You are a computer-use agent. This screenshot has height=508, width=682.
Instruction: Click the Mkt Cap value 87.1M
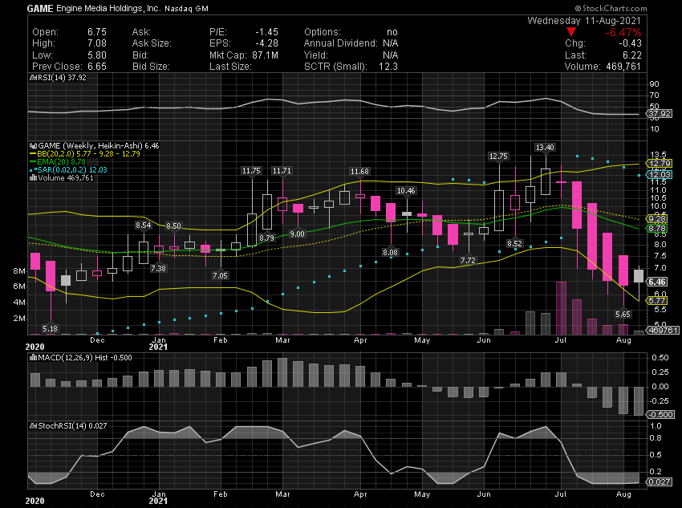265,55
